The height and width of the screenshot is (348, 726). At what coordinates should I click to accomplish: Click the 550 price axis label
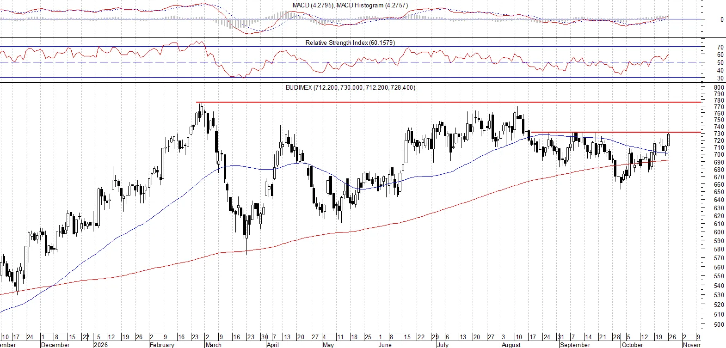[719, 276]
